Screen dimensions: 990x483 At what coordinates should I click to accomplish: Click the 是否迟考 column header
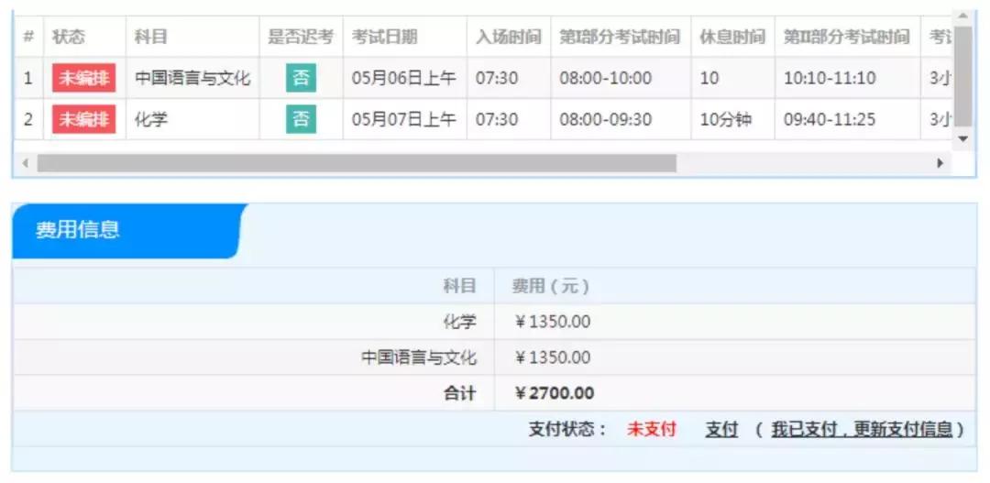click(x=301, y=37)
